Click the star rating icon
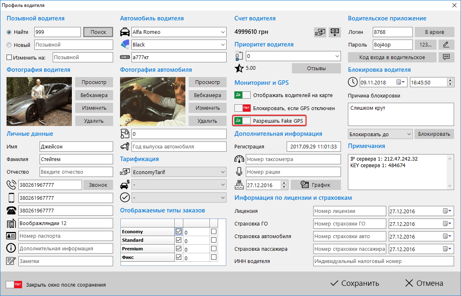This screenshot has width=461, height=296. coord(239,68)
